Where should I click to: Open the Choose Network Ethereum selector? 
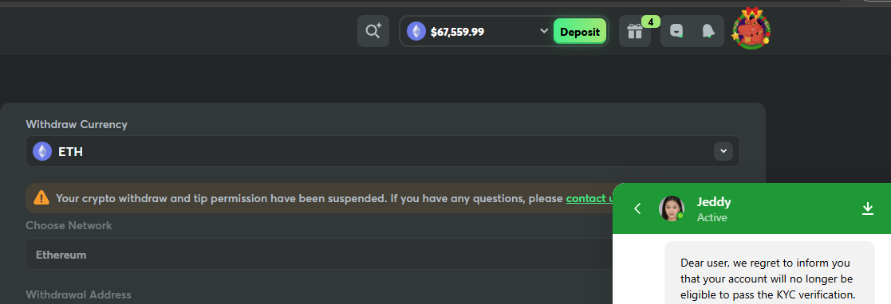(319, 254)
